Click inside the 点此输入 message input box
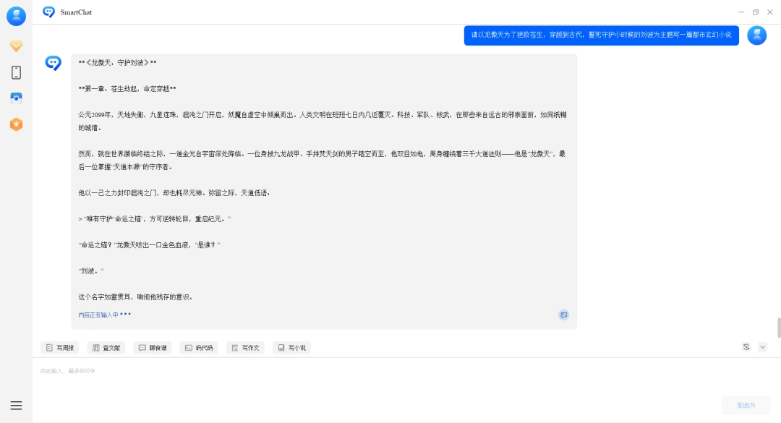The width and height of the screenshot is (781, 423). (289, 369)
